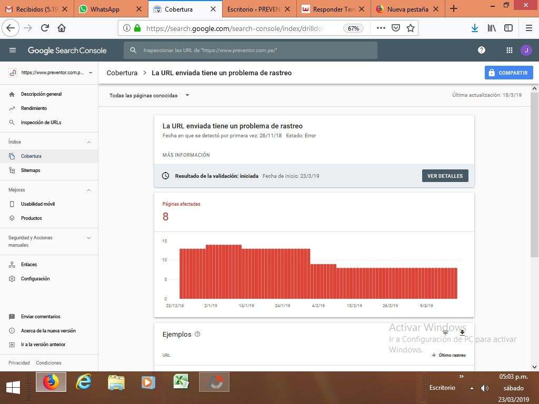Toggle Firefox sidebar view
The height and width of the screenshot is (404, 539).
click(508, 28)
